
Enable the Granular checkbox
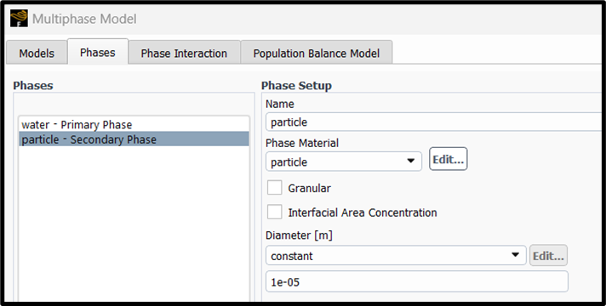[274, 188]
